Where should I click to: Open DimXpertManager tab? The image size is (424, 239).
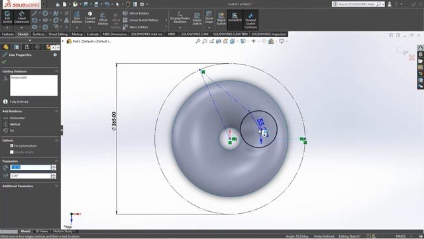[38, 47]
